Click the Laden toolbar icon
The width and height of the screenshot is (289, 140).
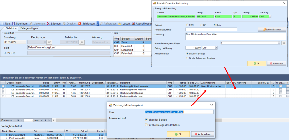[119, 24]
